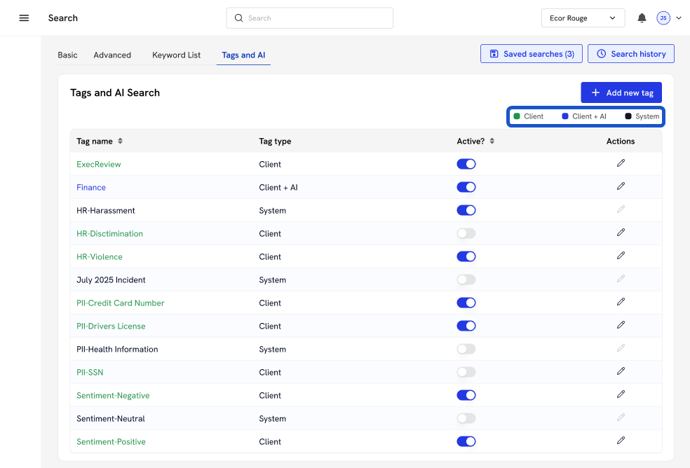Open Saved searches (3)
690x468 pixels.
531,54
